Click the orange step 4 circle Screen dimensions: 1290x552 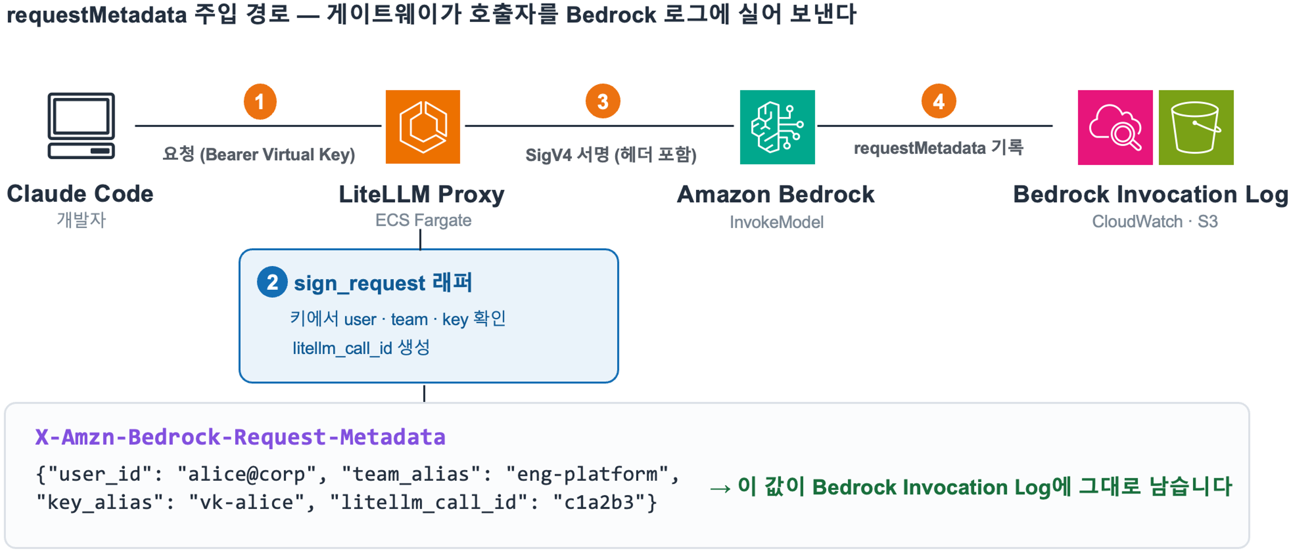coord(939,102)
